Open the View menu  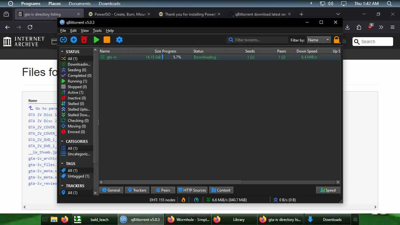[x=85, y=31]
